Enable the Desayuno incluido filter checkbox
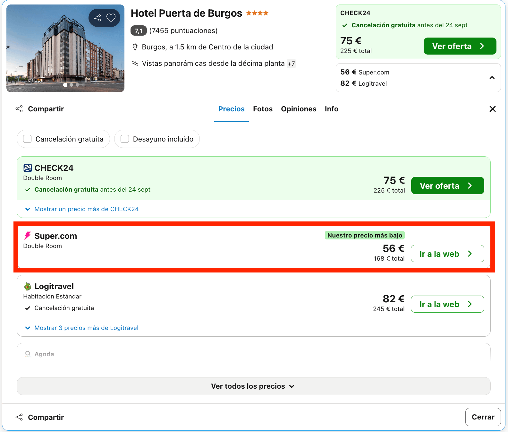This screenshot has width=508, height=432. tap(125, 139)
